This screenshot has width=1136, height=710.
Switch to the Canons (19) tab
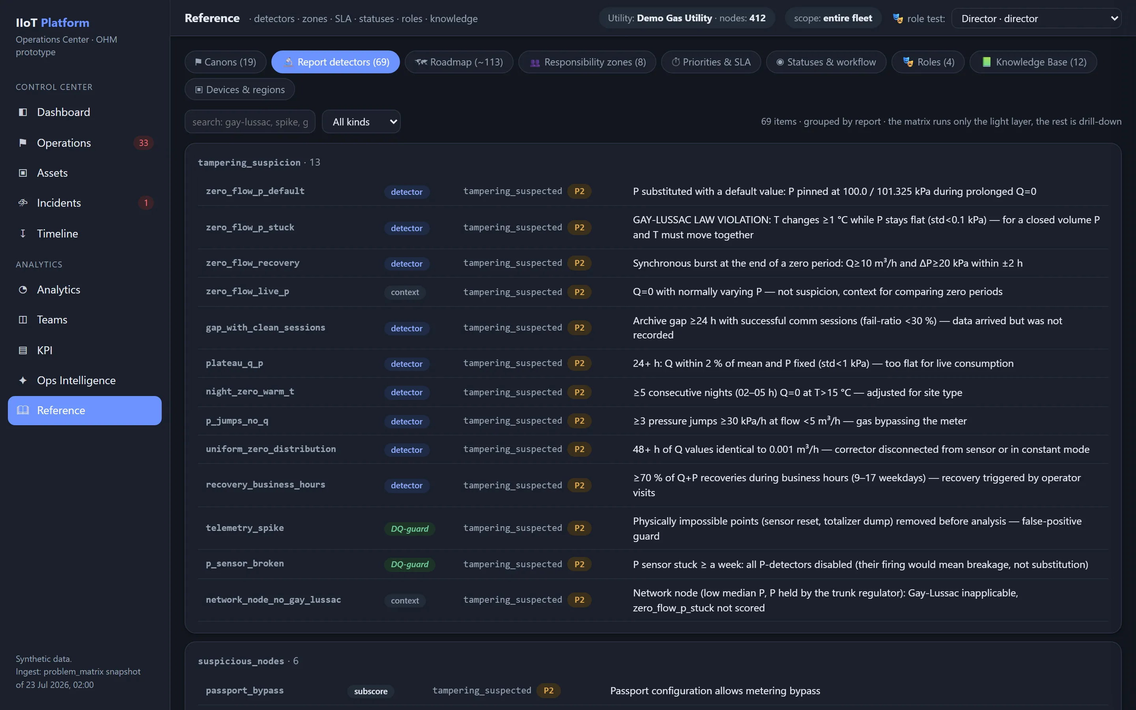pos(225,62)
